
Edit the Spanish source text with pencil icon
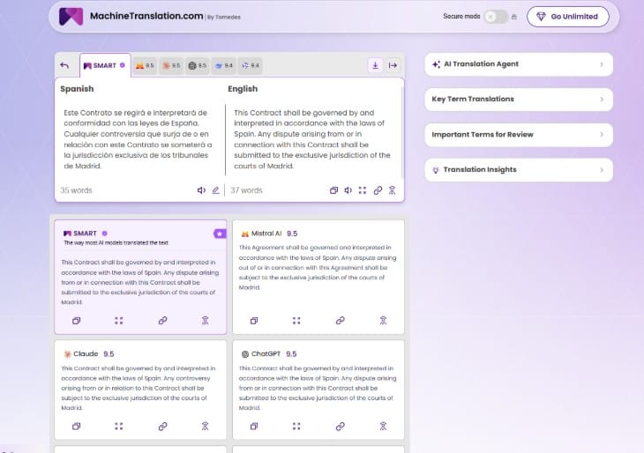tap(215, 190)
